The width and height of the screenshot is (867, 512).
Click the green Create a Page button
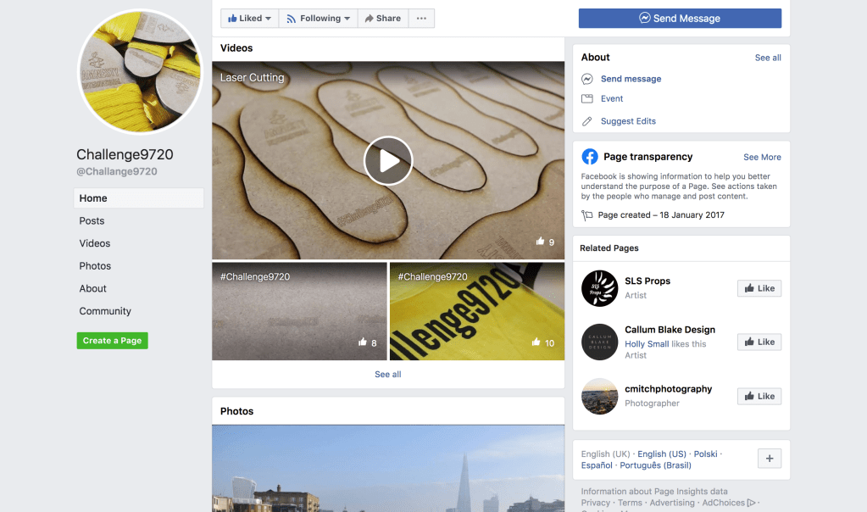click(x=112, y=341)
